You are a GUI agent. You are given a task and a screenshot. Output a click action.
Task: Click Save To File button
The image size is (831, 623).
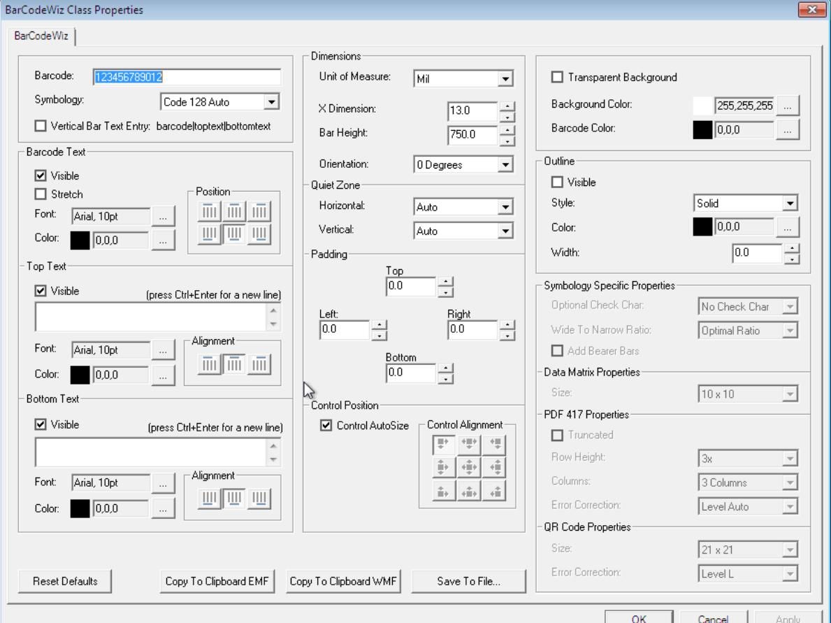(x=468, y=582)
